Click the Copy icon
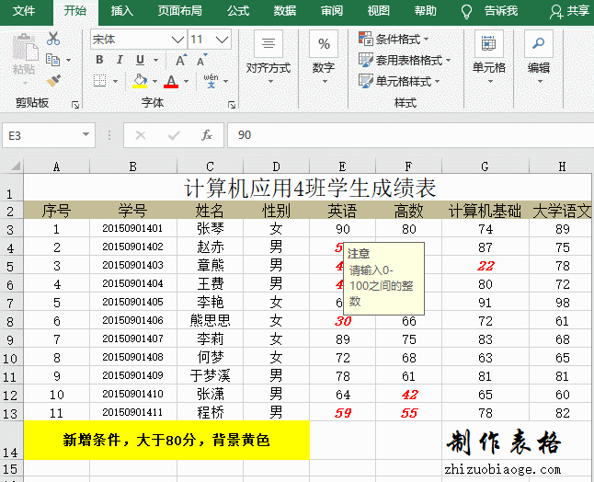 [x=52, y=60]
